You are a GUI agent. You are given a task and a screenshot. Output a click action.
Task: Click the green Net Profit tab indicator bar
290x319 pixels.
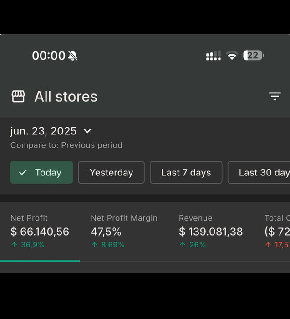click(40, 261)
